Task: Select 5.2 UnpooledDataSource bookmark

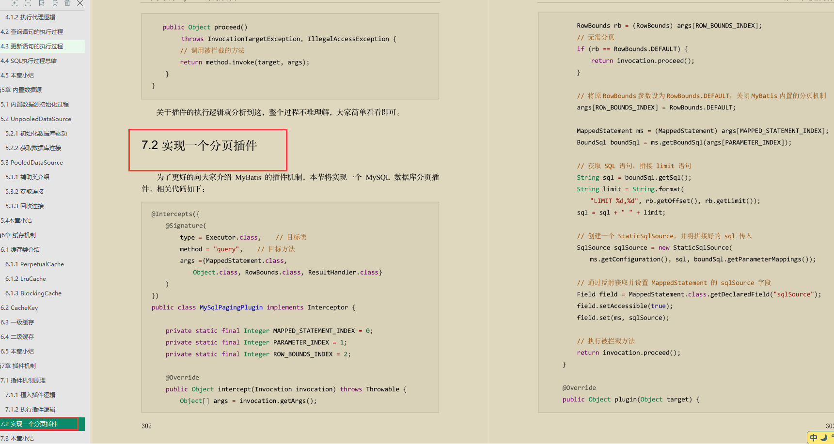Action: pos(36,119)
